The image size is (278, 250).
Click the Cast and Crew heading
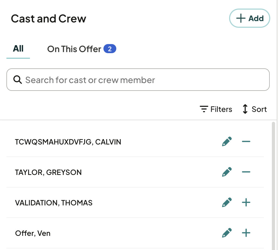48,19
